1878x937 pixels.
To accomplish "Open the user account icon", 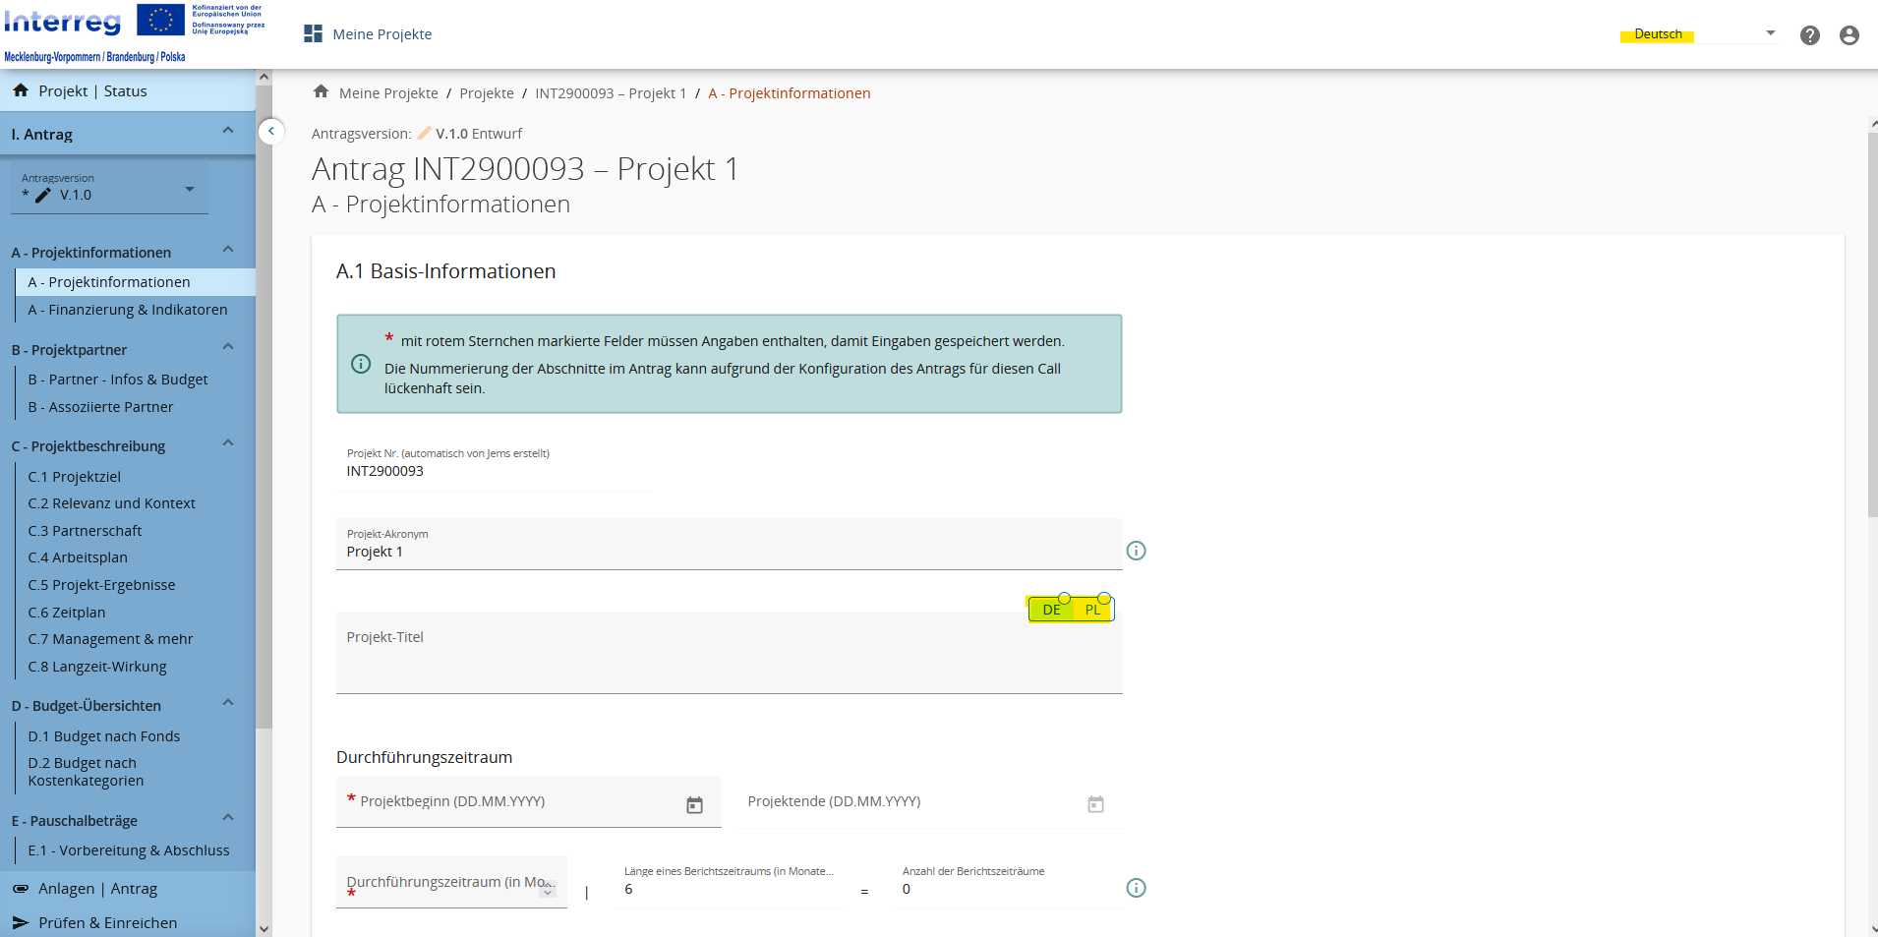I will [x=1849, y=35].
